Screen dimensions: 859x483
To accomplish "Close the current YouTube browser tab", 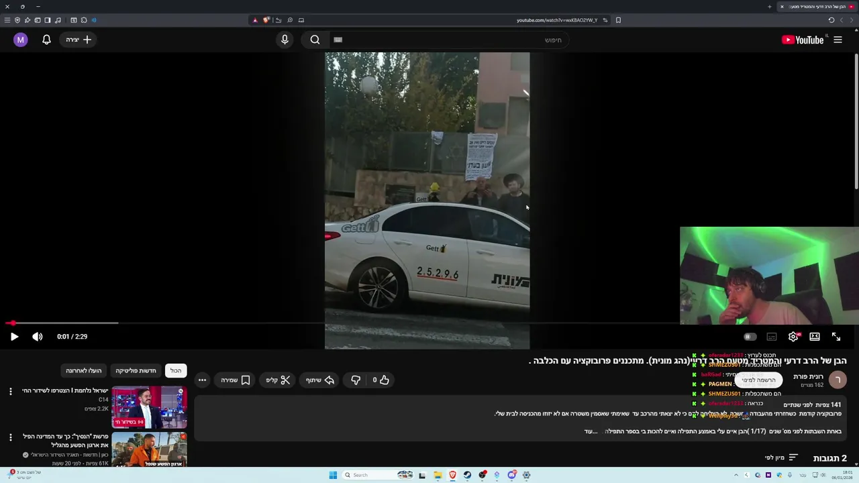I will [x=782, y=7].
